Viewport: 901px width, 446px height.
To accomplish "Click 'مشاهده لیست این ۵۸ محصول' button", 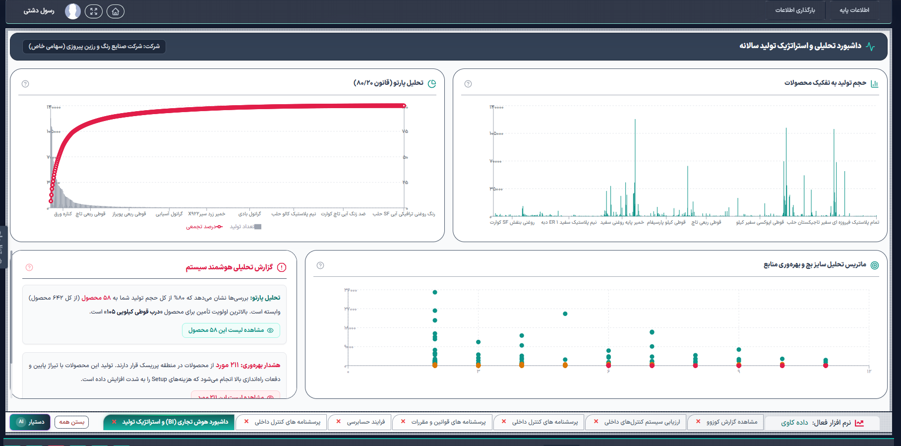I will point(231,330).
